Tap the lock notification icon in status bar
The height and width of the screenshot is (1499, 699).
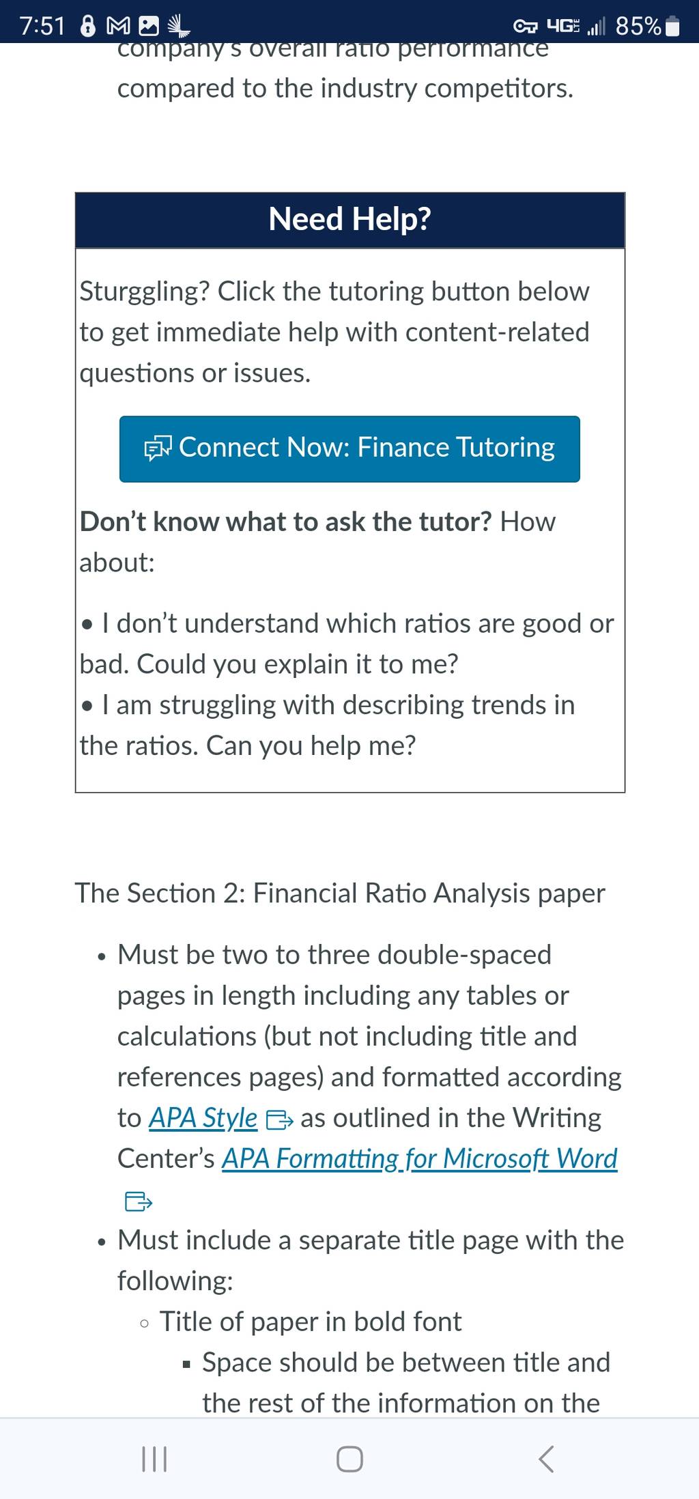(88, 26)
